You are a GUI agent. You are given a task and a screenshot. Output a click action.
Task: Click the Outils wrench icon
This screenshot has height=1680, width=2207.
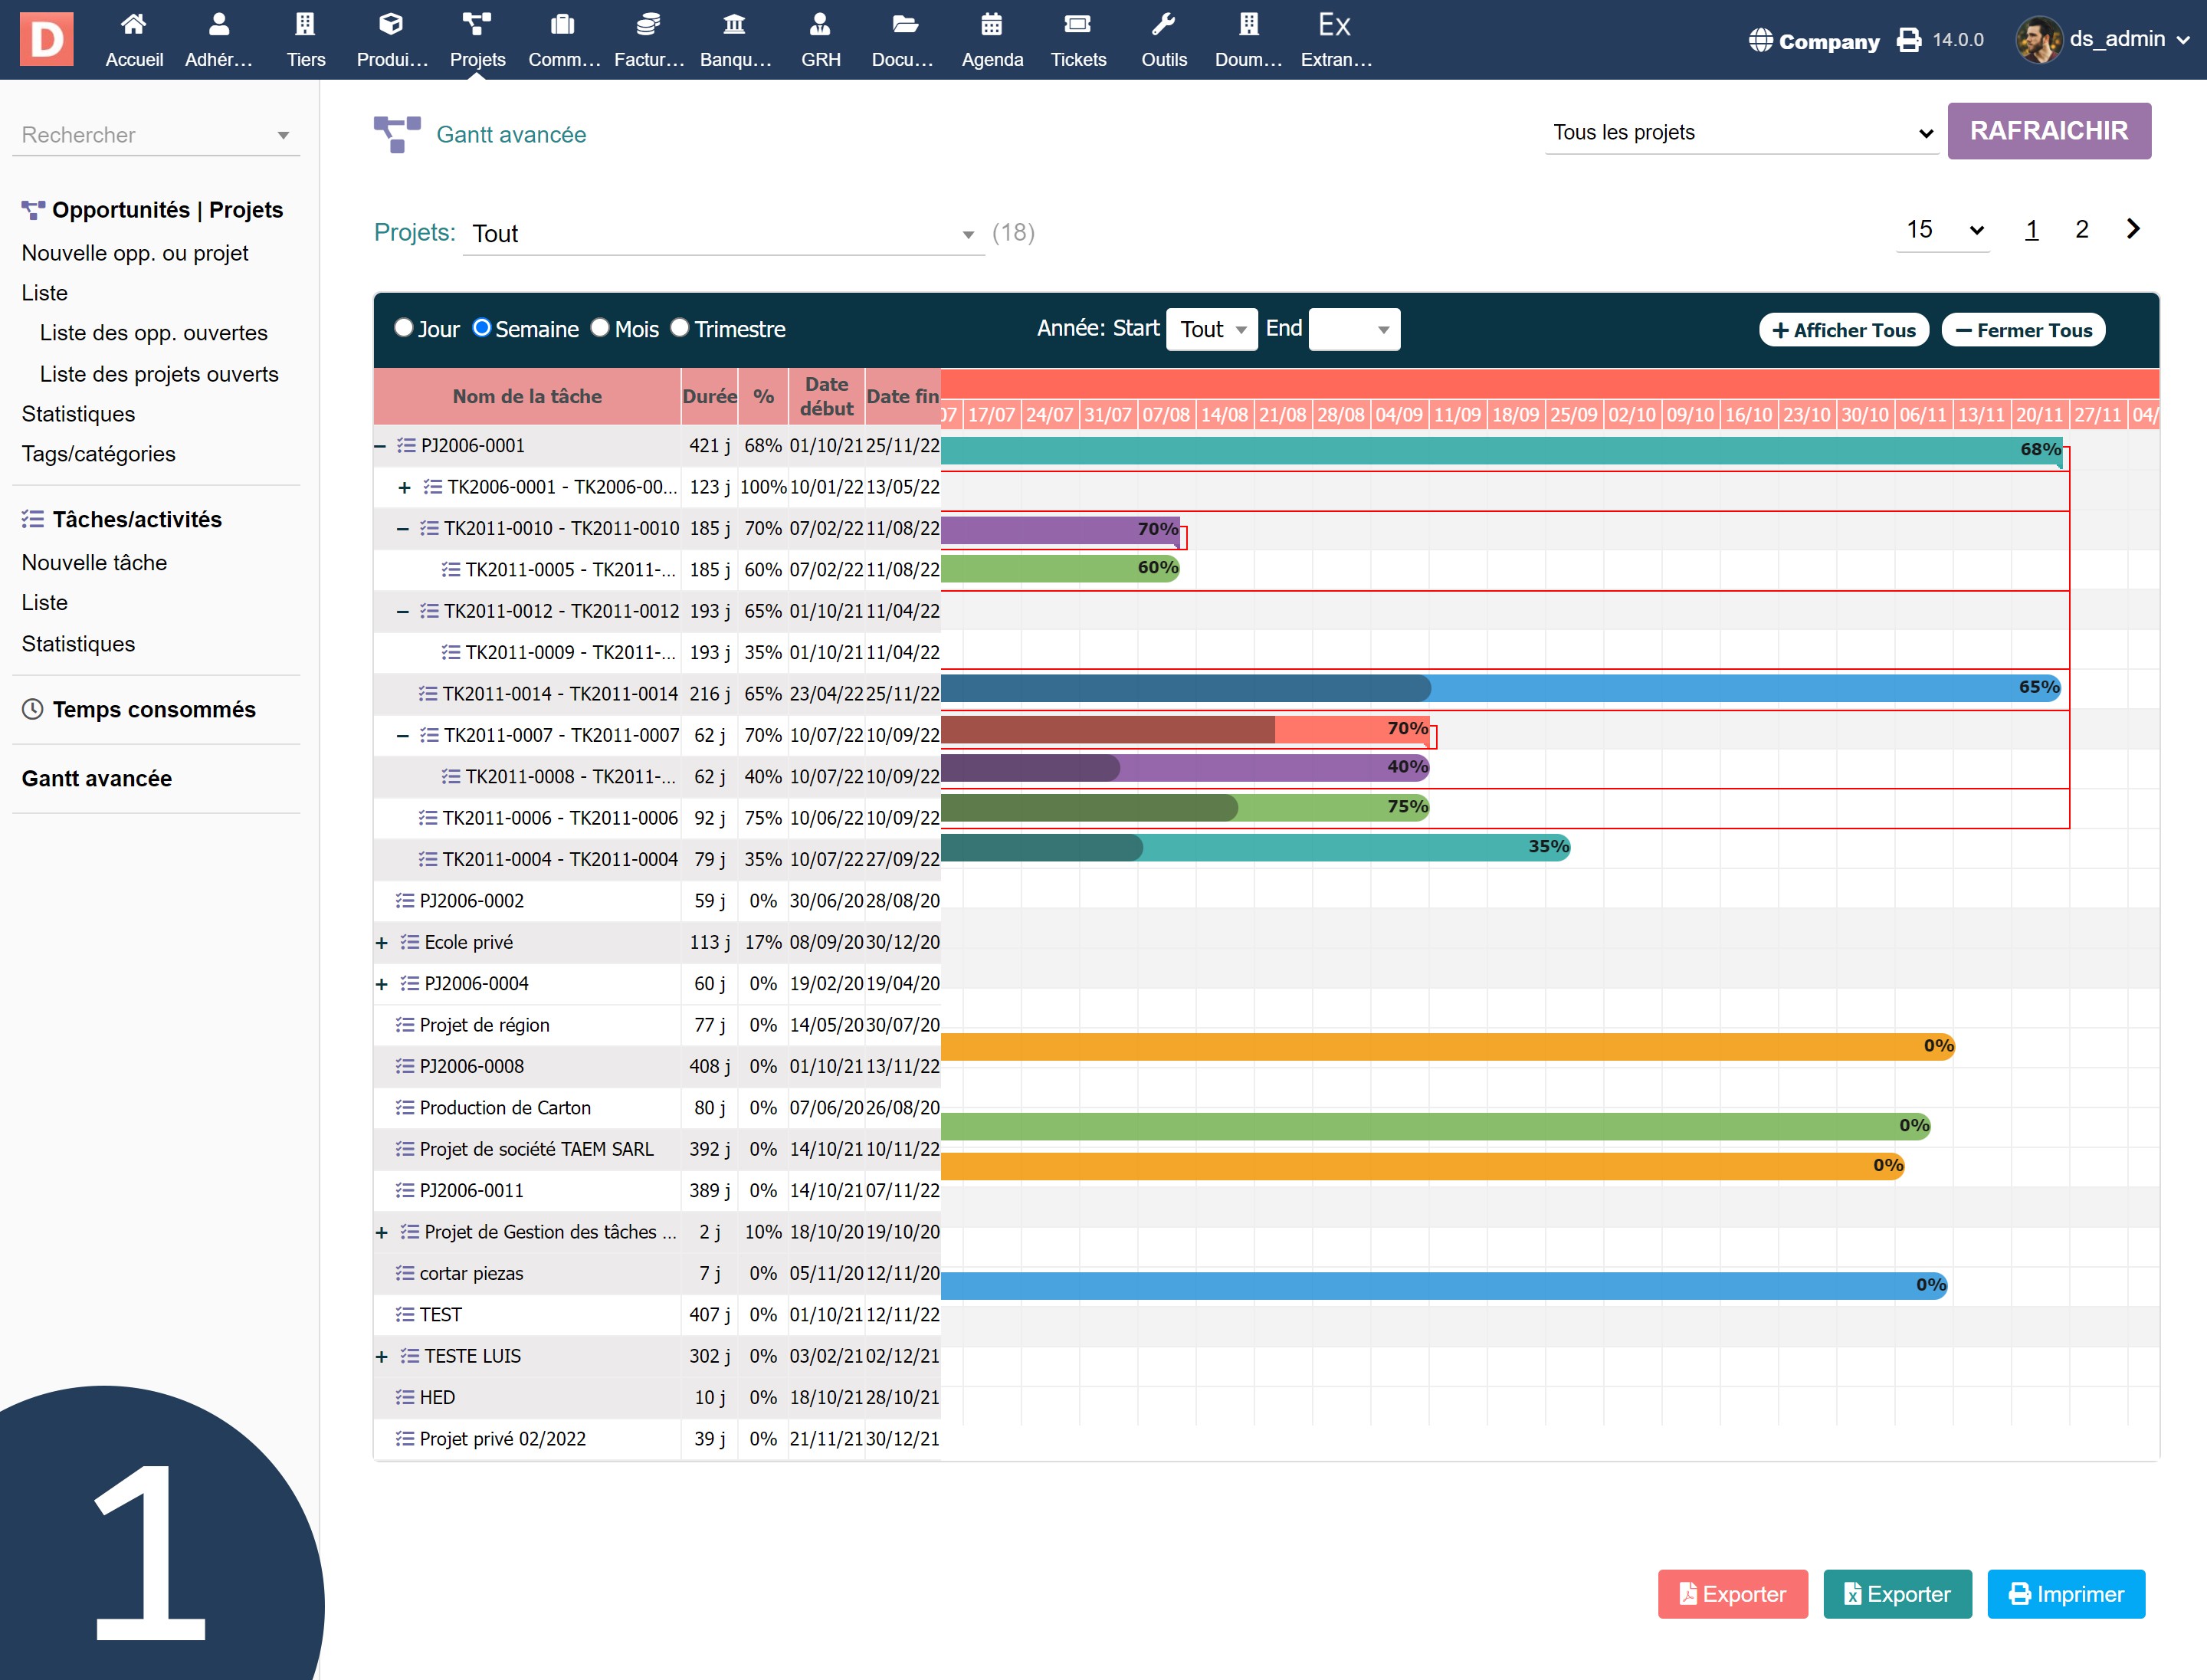click(x=1163, y=25)
